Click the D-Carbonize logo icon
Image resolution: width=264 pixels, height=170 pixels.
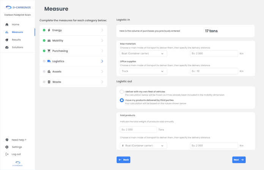(8, 7)
